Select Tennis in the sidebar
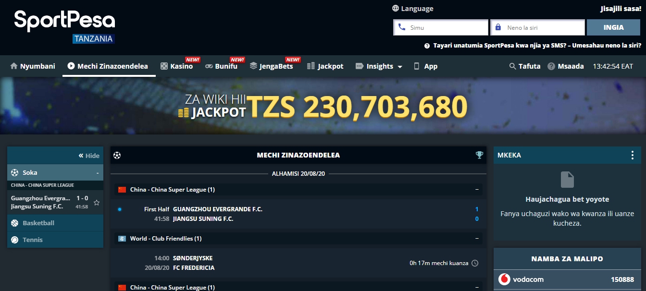The height and width of the screenshot is (291, 646). click(x=55, y=240)
